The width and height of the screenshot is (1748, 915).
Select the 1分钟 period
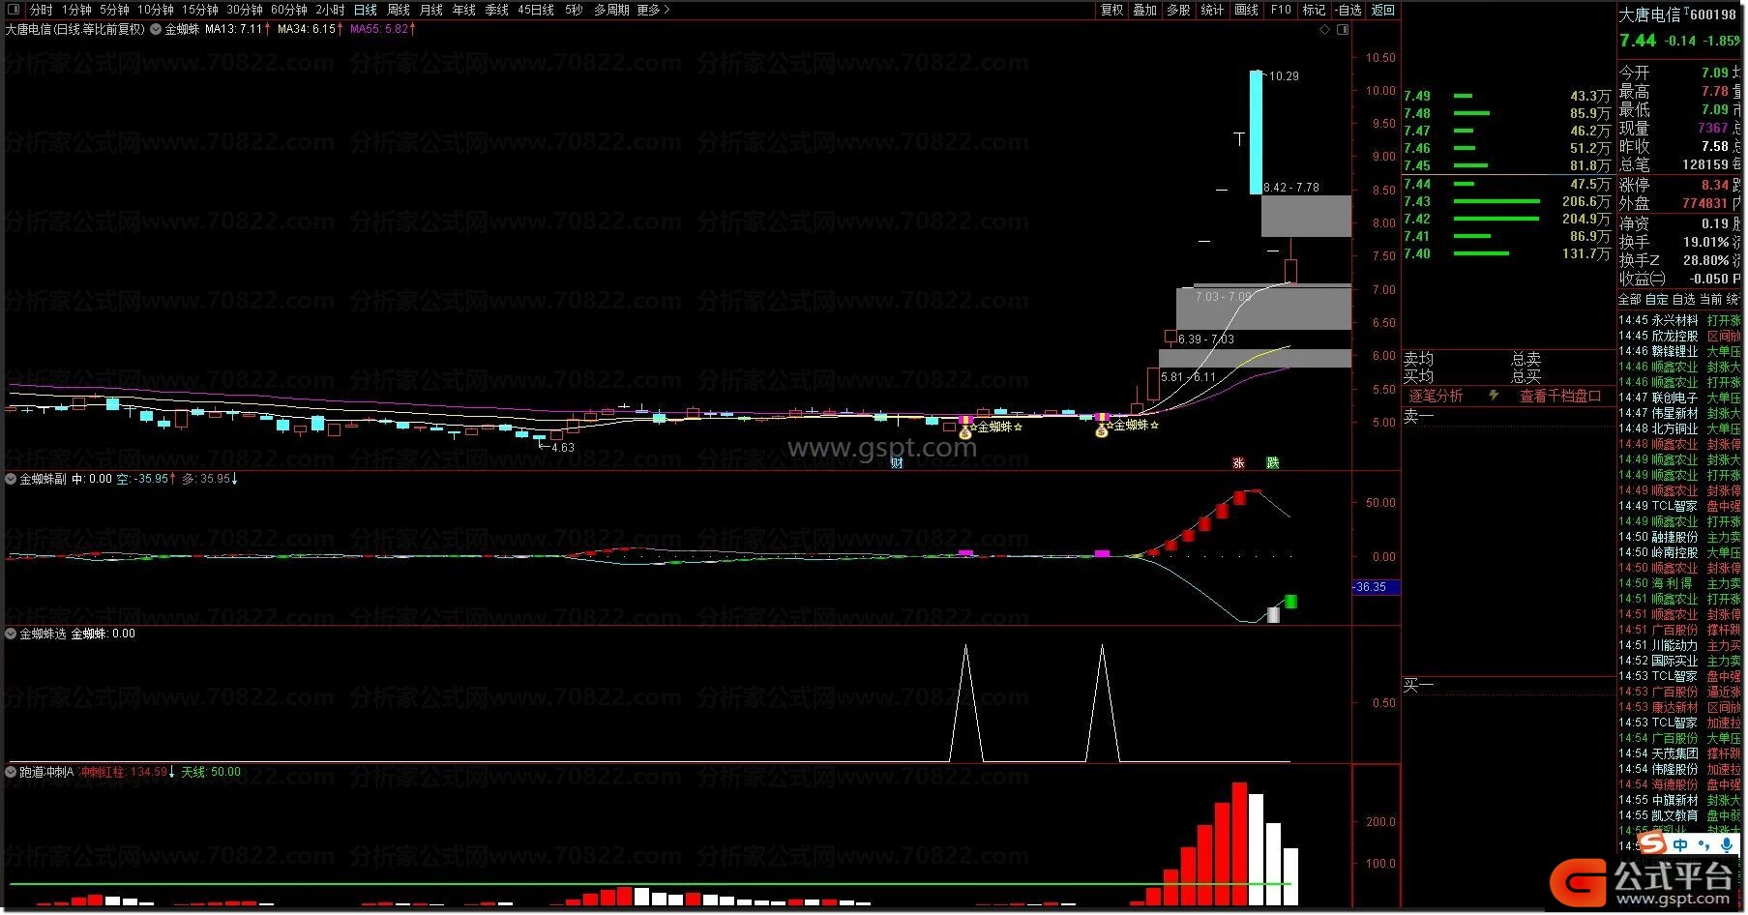click(x=77, y=10)
